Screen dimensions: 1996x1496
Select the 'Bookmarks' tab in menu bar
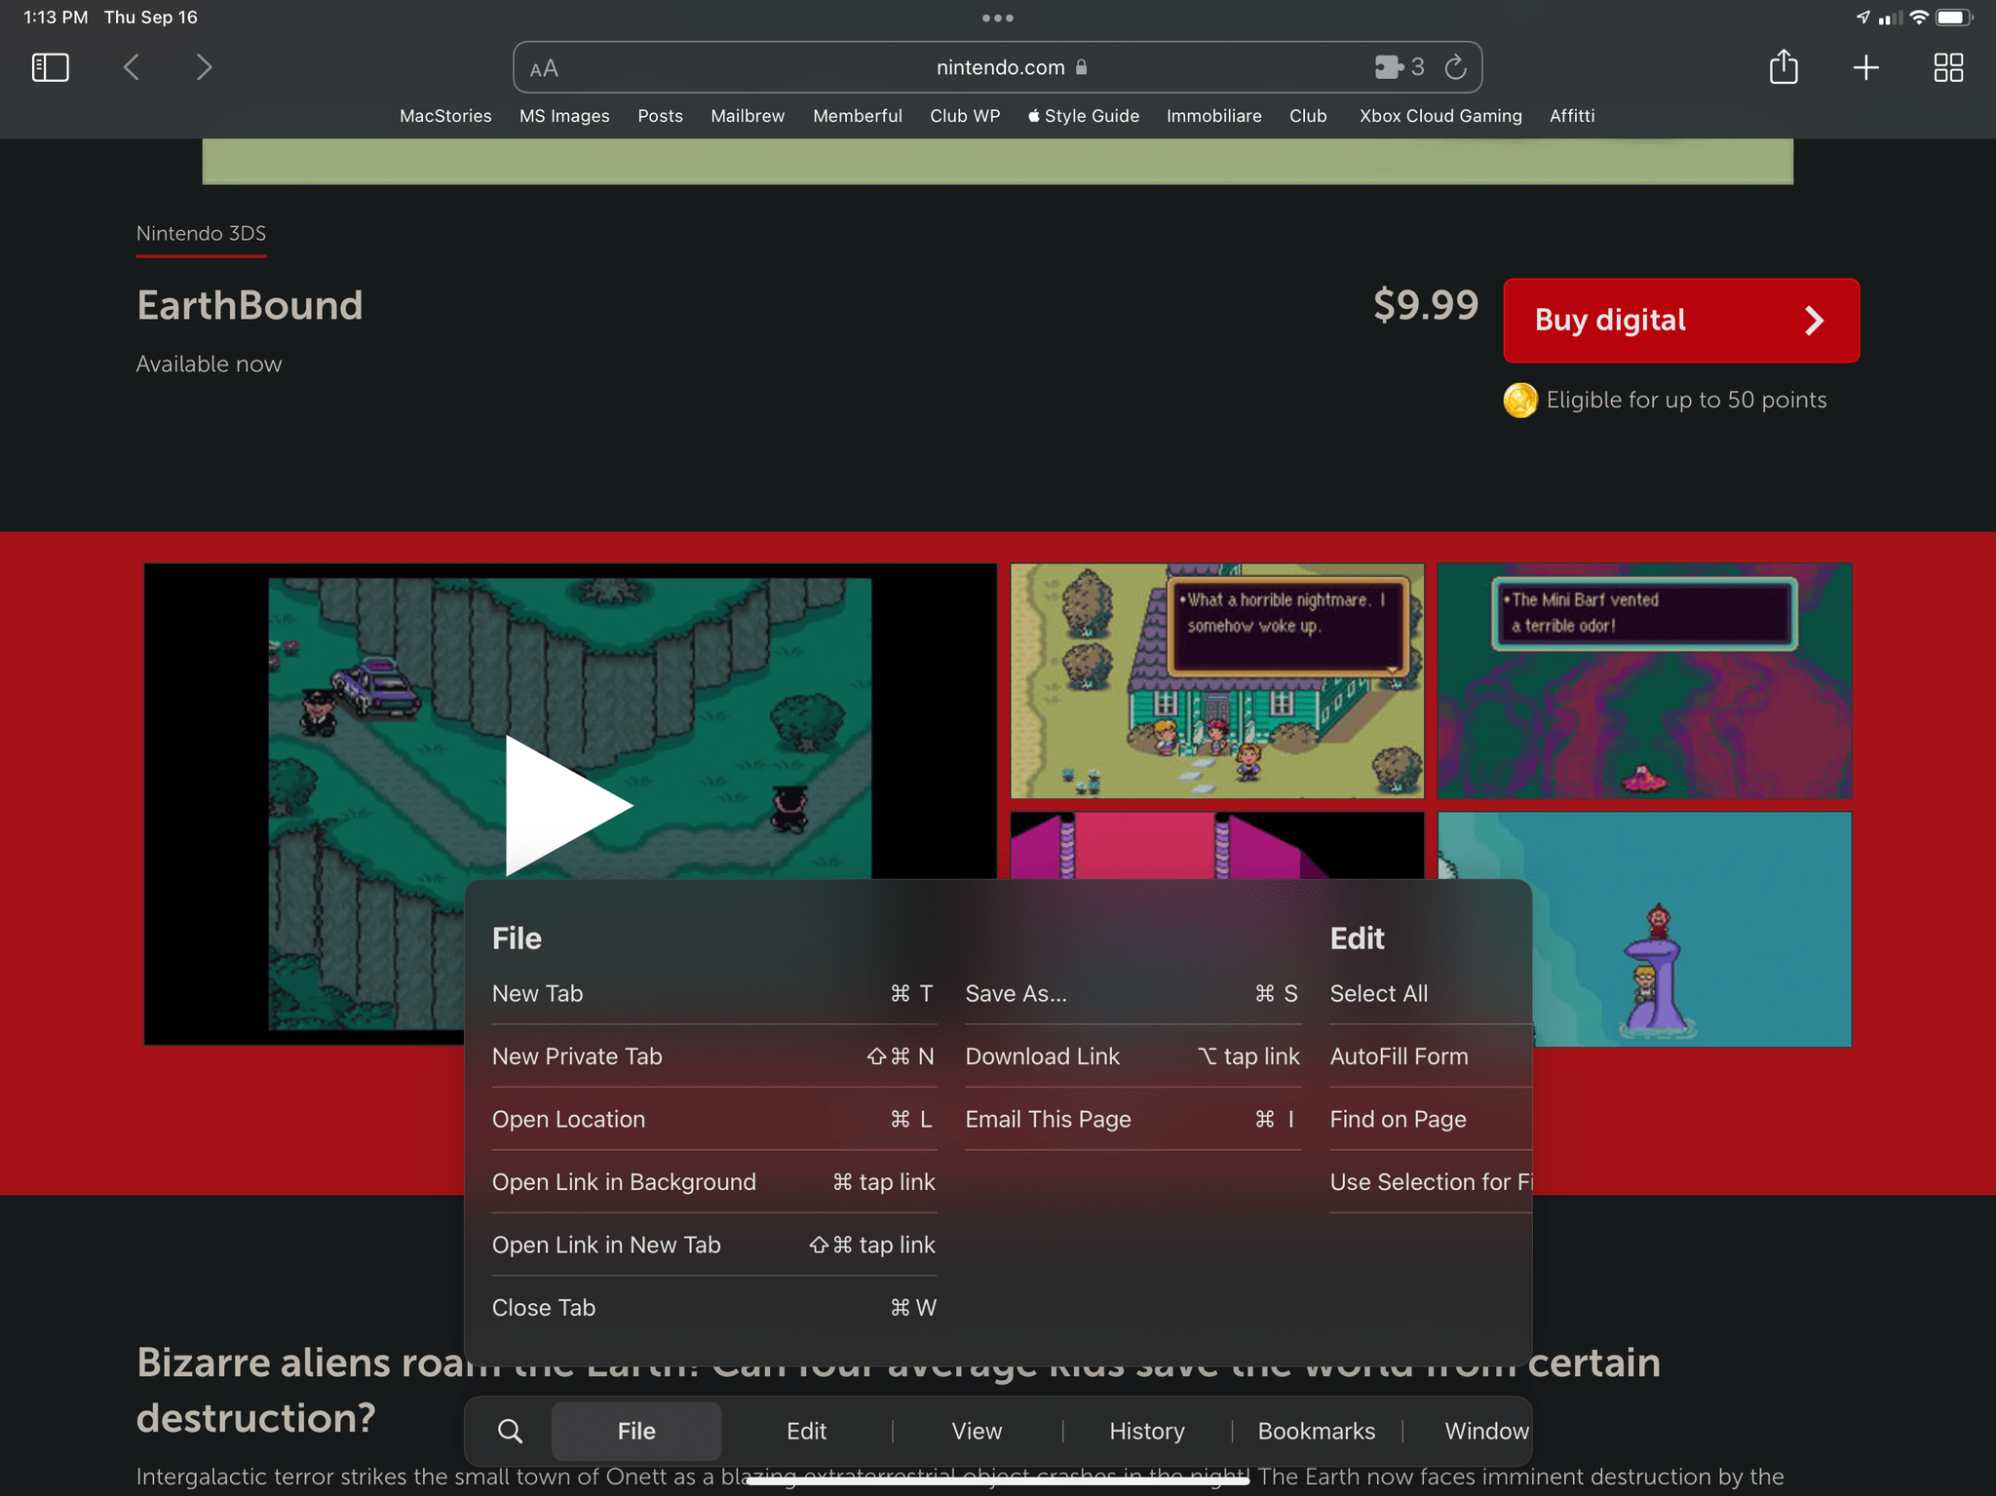point(1316,1430)
